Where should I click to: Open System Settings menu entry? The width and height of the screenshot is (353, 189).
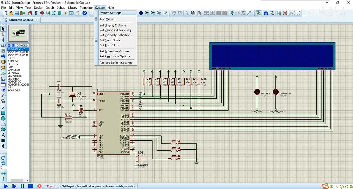pyautogui.click(x=110, y=13)
